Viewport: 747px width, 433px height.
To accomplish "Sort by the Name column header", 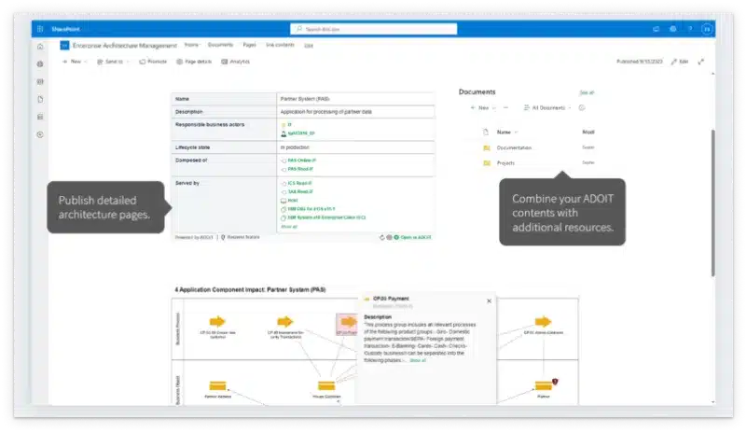I will (507, 133).
